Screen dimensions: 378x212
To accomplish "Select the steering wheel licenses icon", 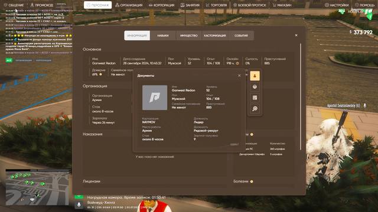I will (x=255, y=87).
